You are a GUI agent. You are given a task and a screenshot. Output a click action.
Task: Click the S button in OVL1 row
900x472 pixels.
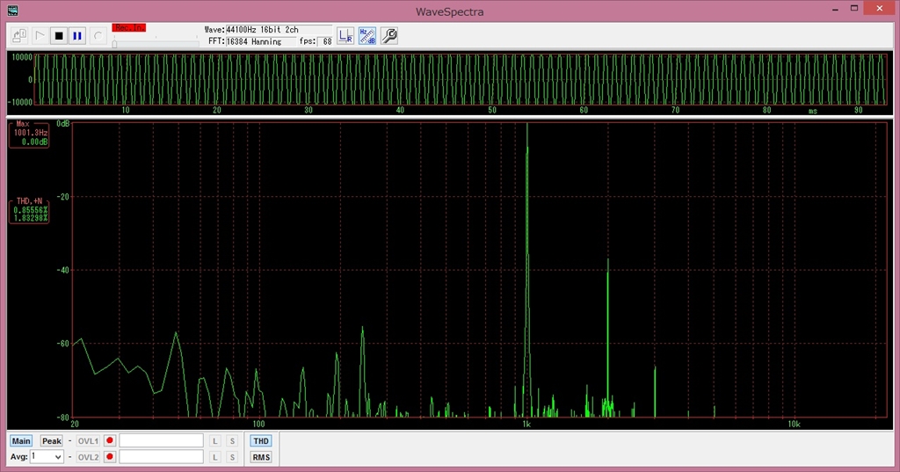[232, 441]
